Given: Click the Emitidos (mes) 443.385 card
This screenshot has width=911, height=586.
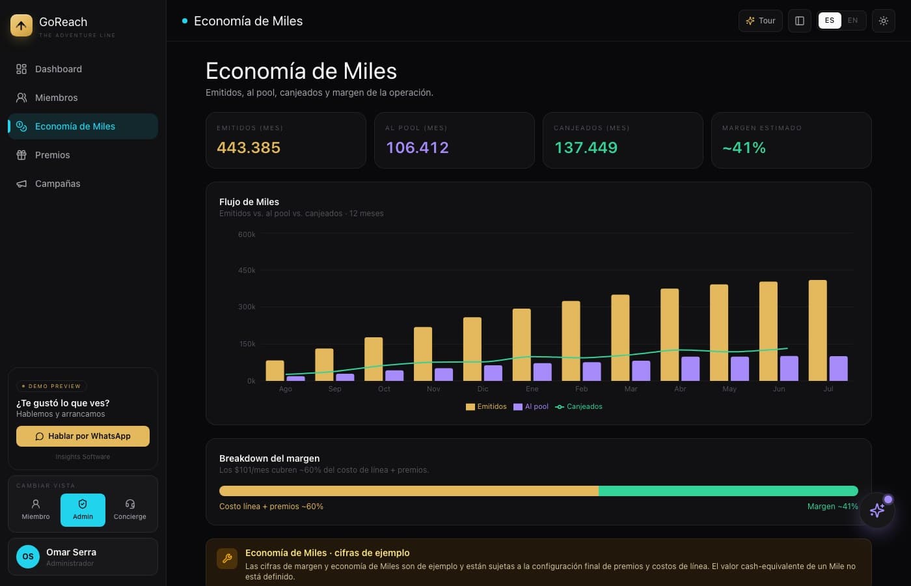Looking at the screenshot, I should point(286,140).
